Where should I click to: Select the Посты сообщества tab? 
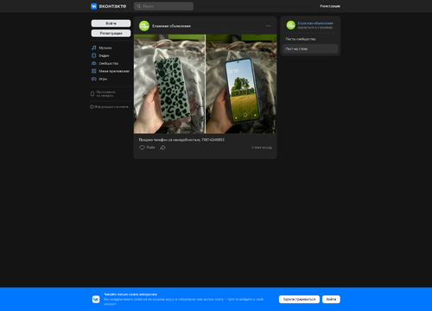(310, 39)
